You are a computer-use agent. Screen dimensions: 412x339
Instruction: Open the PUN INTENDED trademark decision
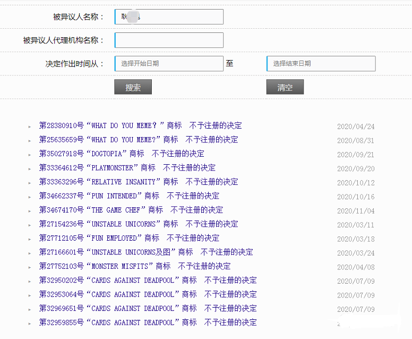coord(129,196)
